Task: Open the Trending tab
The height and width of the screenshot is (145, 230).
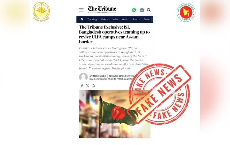Action: 92,19
